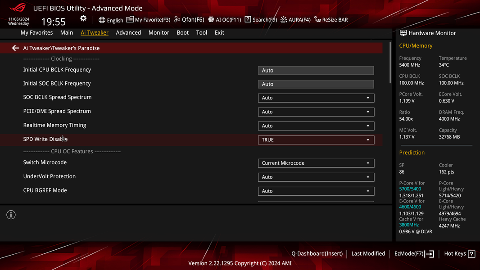480x270 pixels.
Task: Click the 3800MHz cache value
Action: pos(409,225)
